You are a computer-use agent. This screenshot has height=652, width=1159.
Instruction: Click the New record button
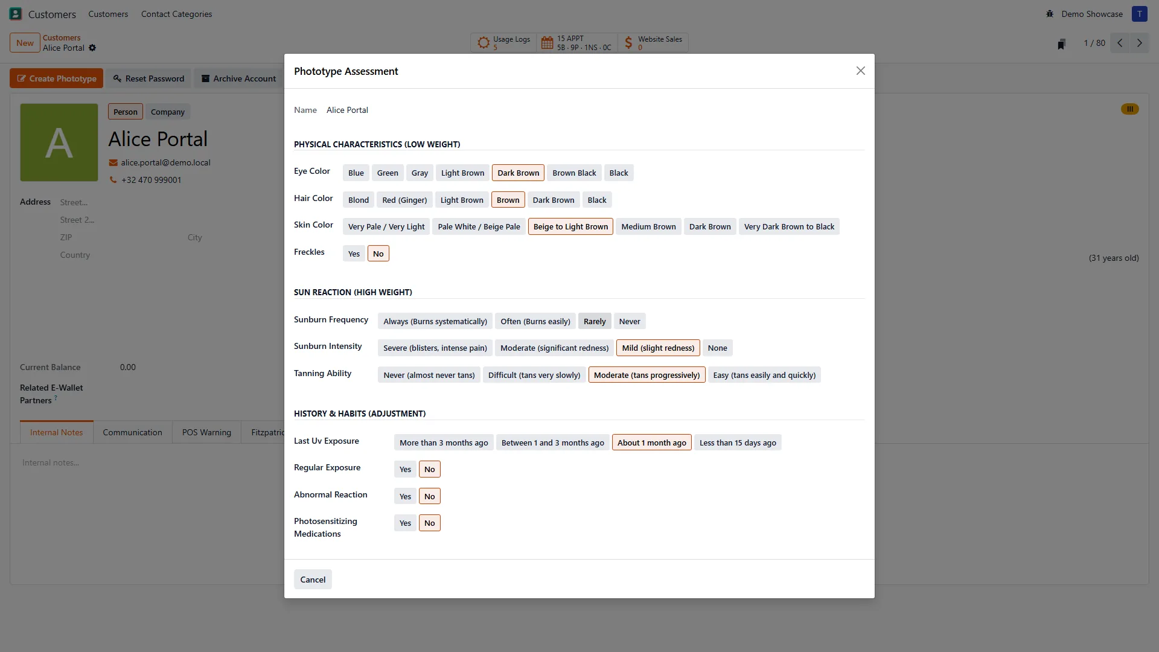(x=25, y=43)
